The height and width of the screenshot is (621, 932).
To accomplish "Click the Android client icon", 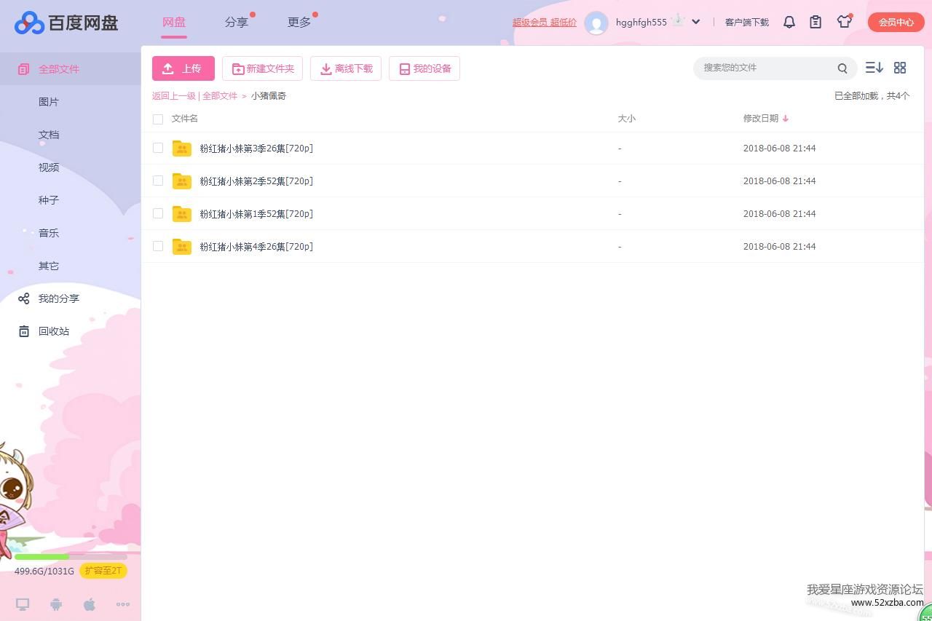I will (x=56, y=604).
